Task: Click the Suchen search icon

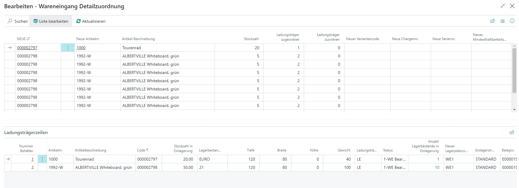Action: pyautogui.click(x=10, y=21)
